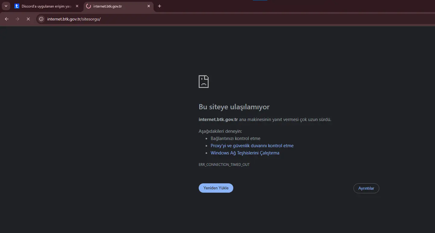Open a new tab with plus button
The height and width of the screenshot is (233, 435).
160,6
